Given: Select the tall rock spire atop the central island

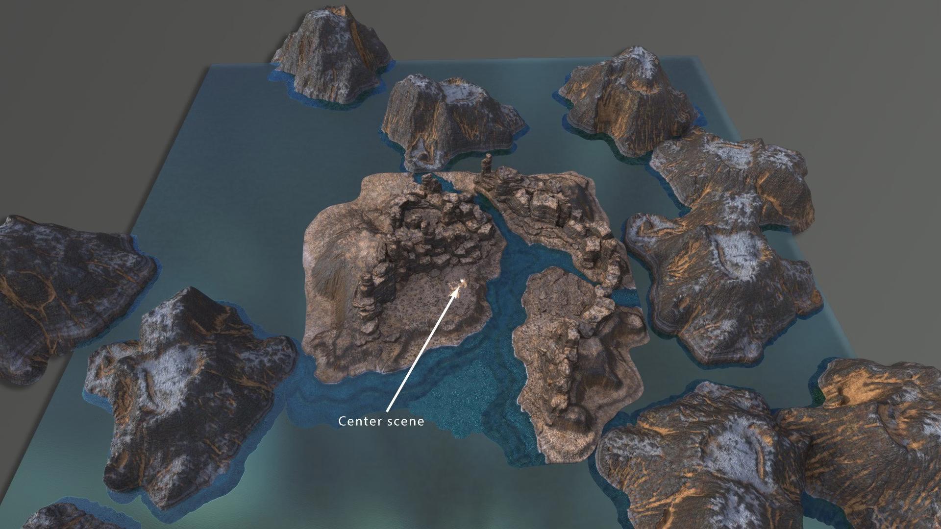Looking at the screenshot, I should click(x=488, y=166).
